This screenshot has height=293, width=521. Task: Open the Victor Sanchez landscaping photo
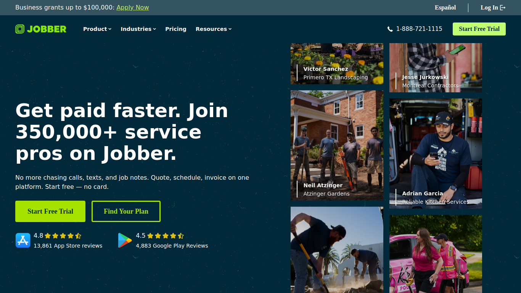(x=337, y=64)
